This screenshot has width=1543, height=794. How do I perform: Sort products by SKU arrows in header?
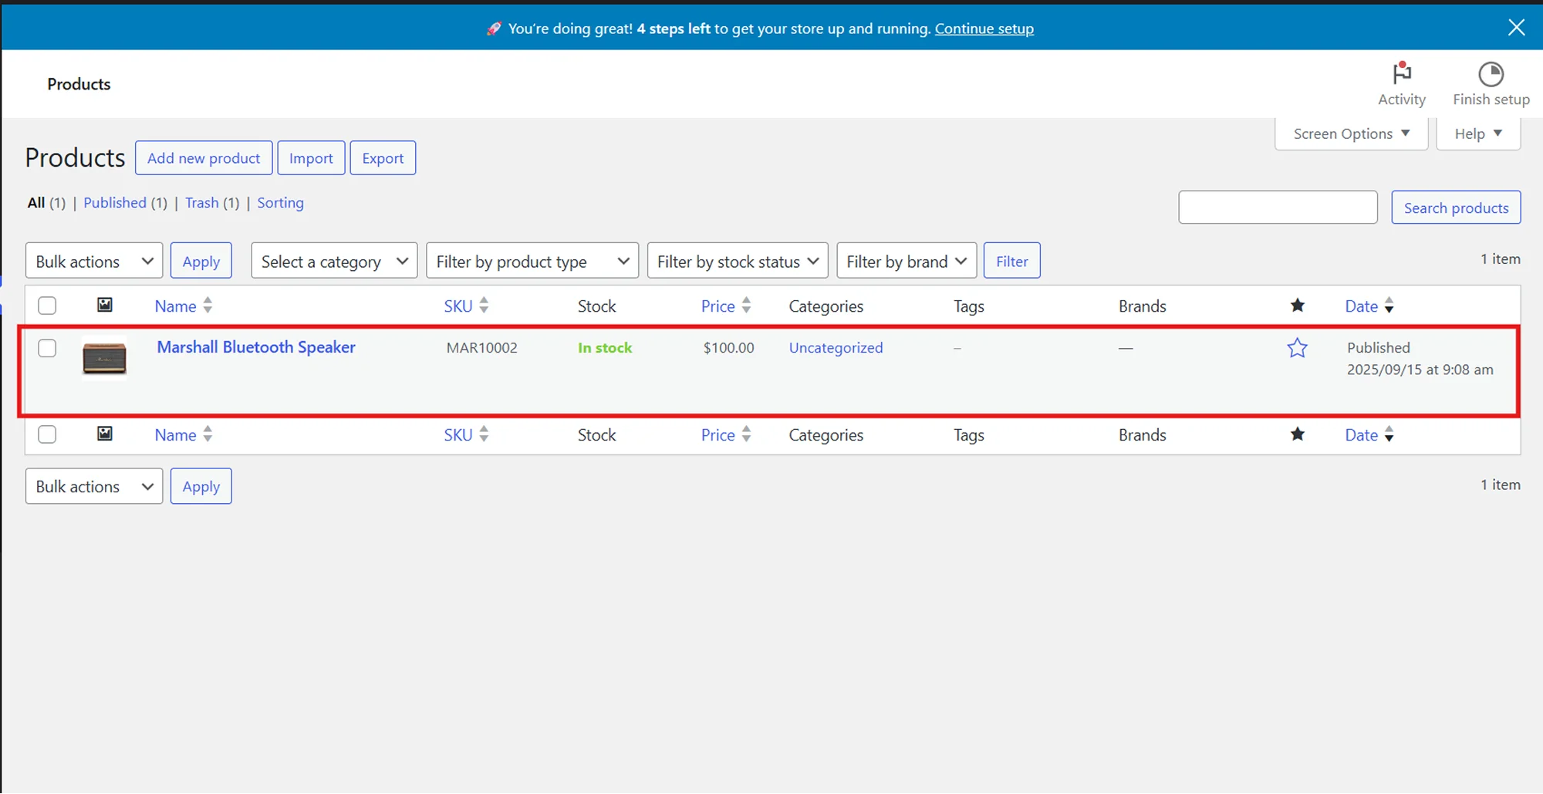(x=484, y=306)
